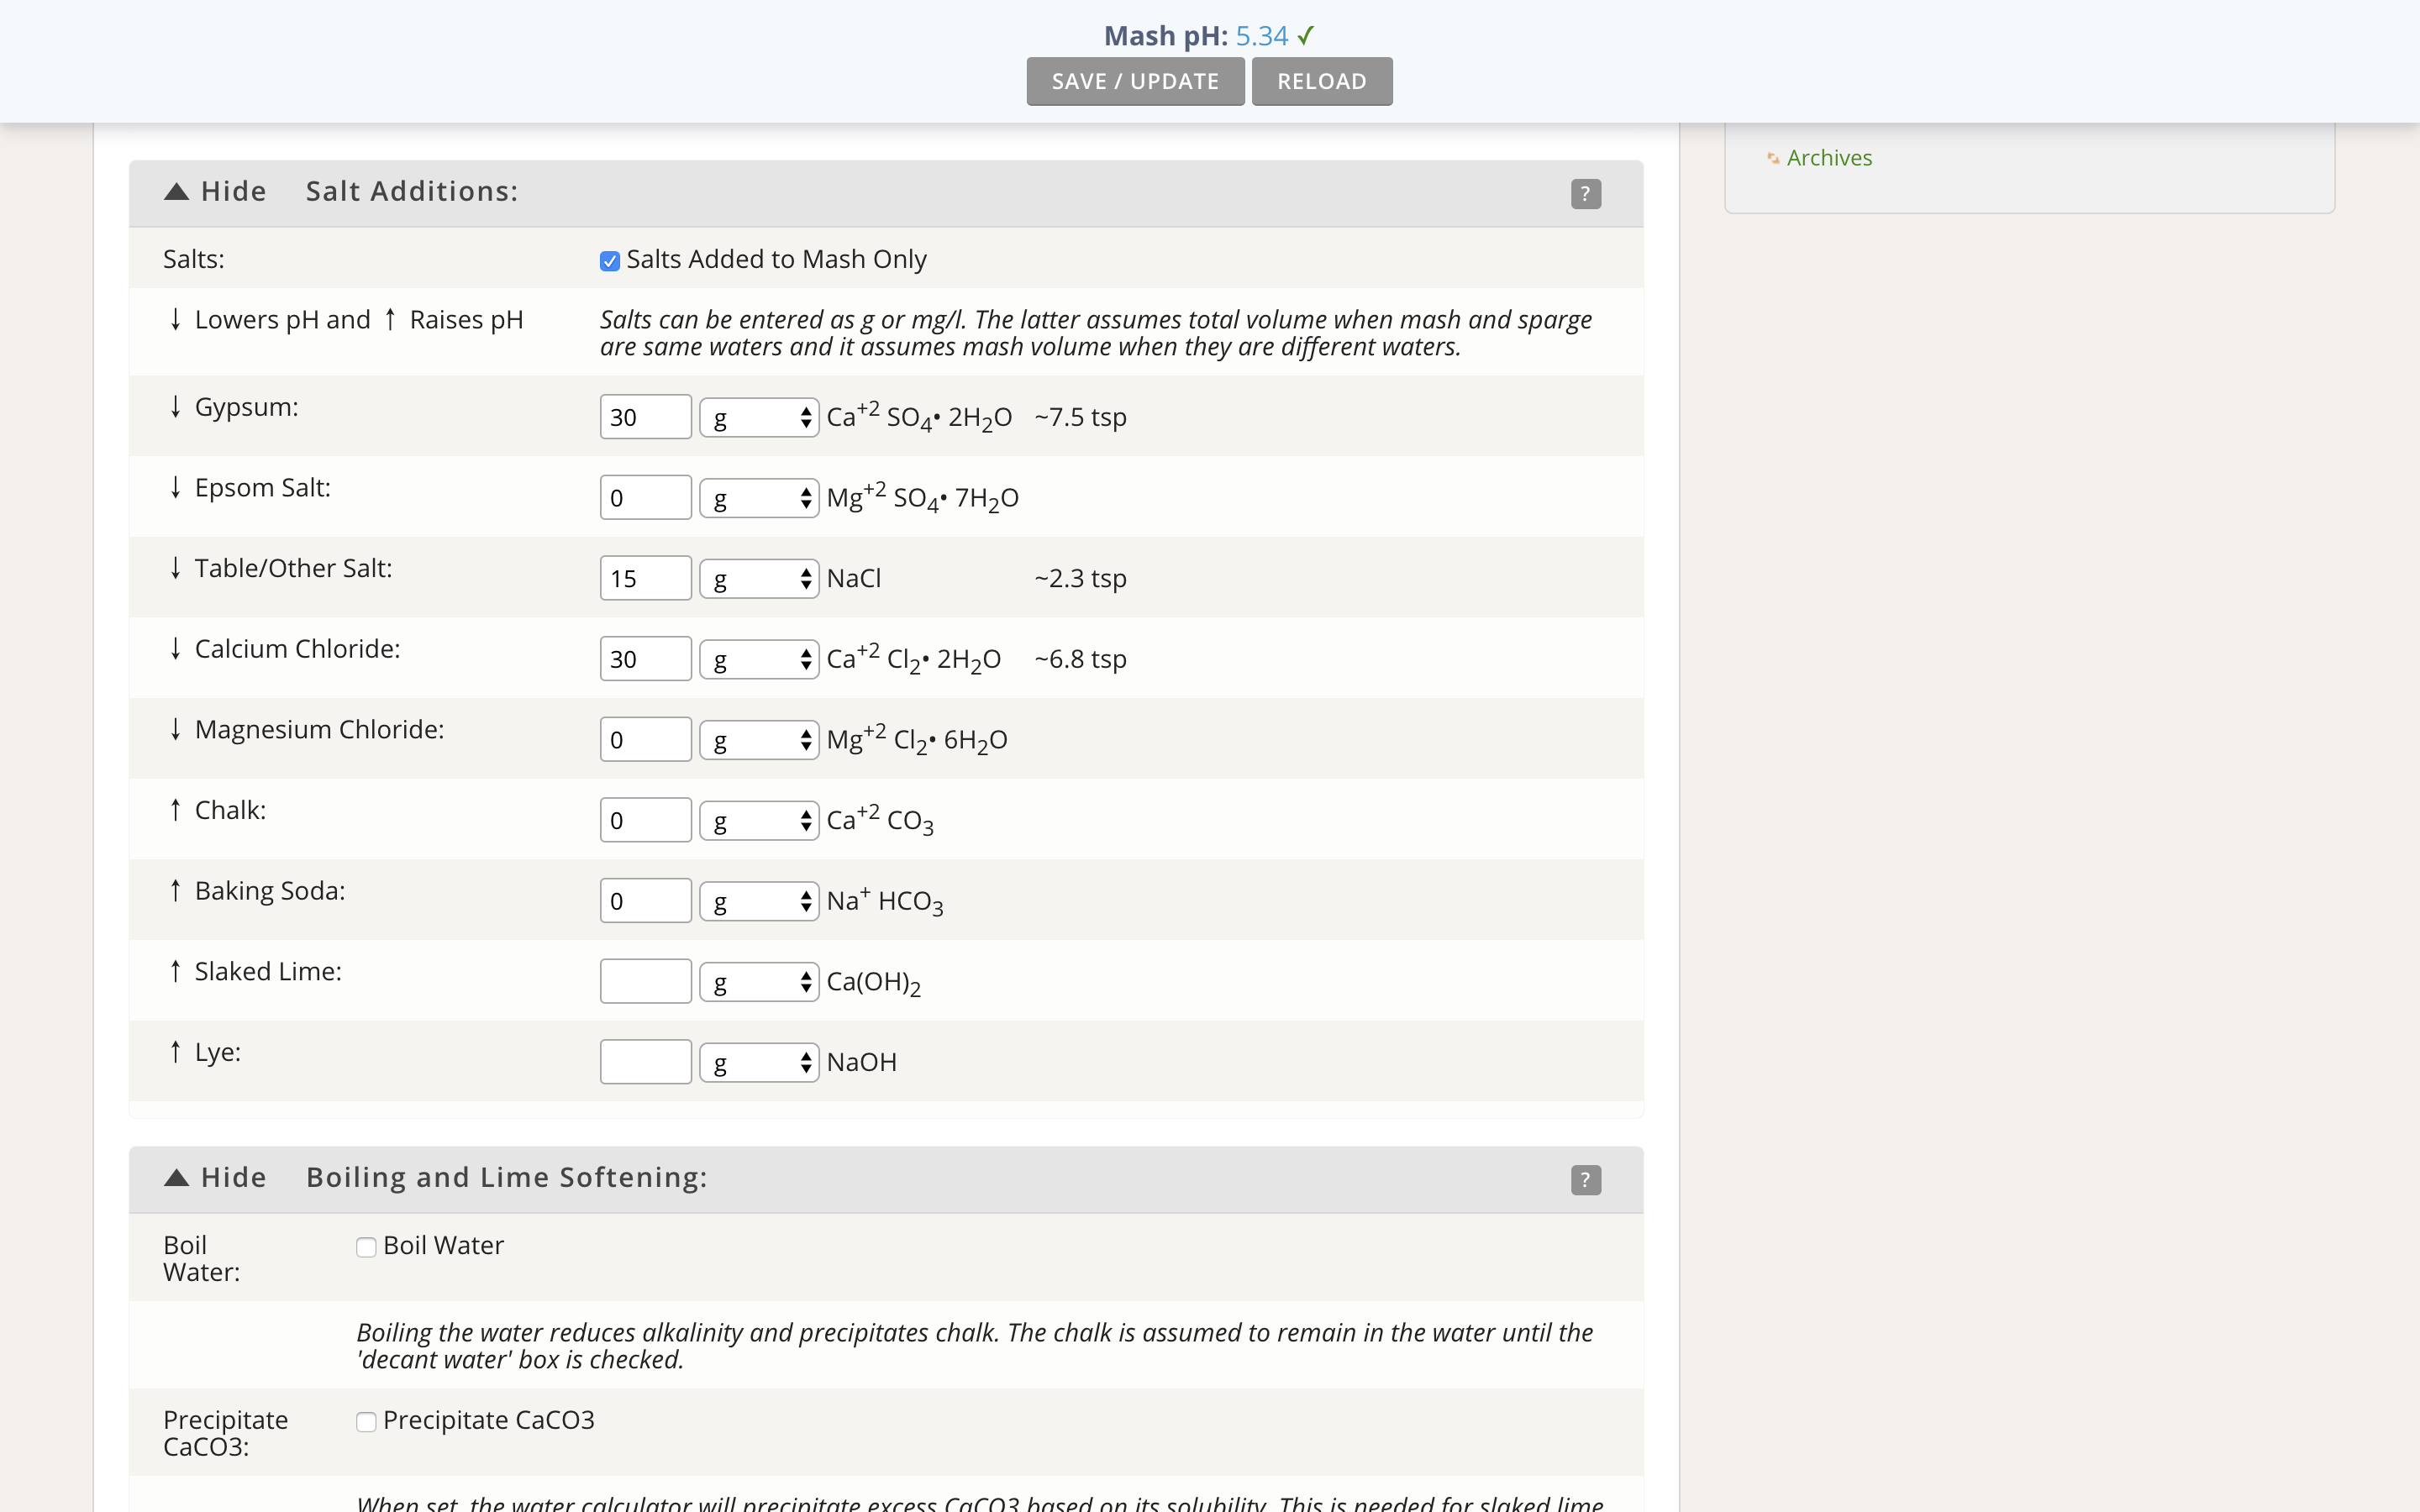The image size is (2420, 1512).
Task: Enable the Boil Water checkbox
Action: click(364, 1246)
